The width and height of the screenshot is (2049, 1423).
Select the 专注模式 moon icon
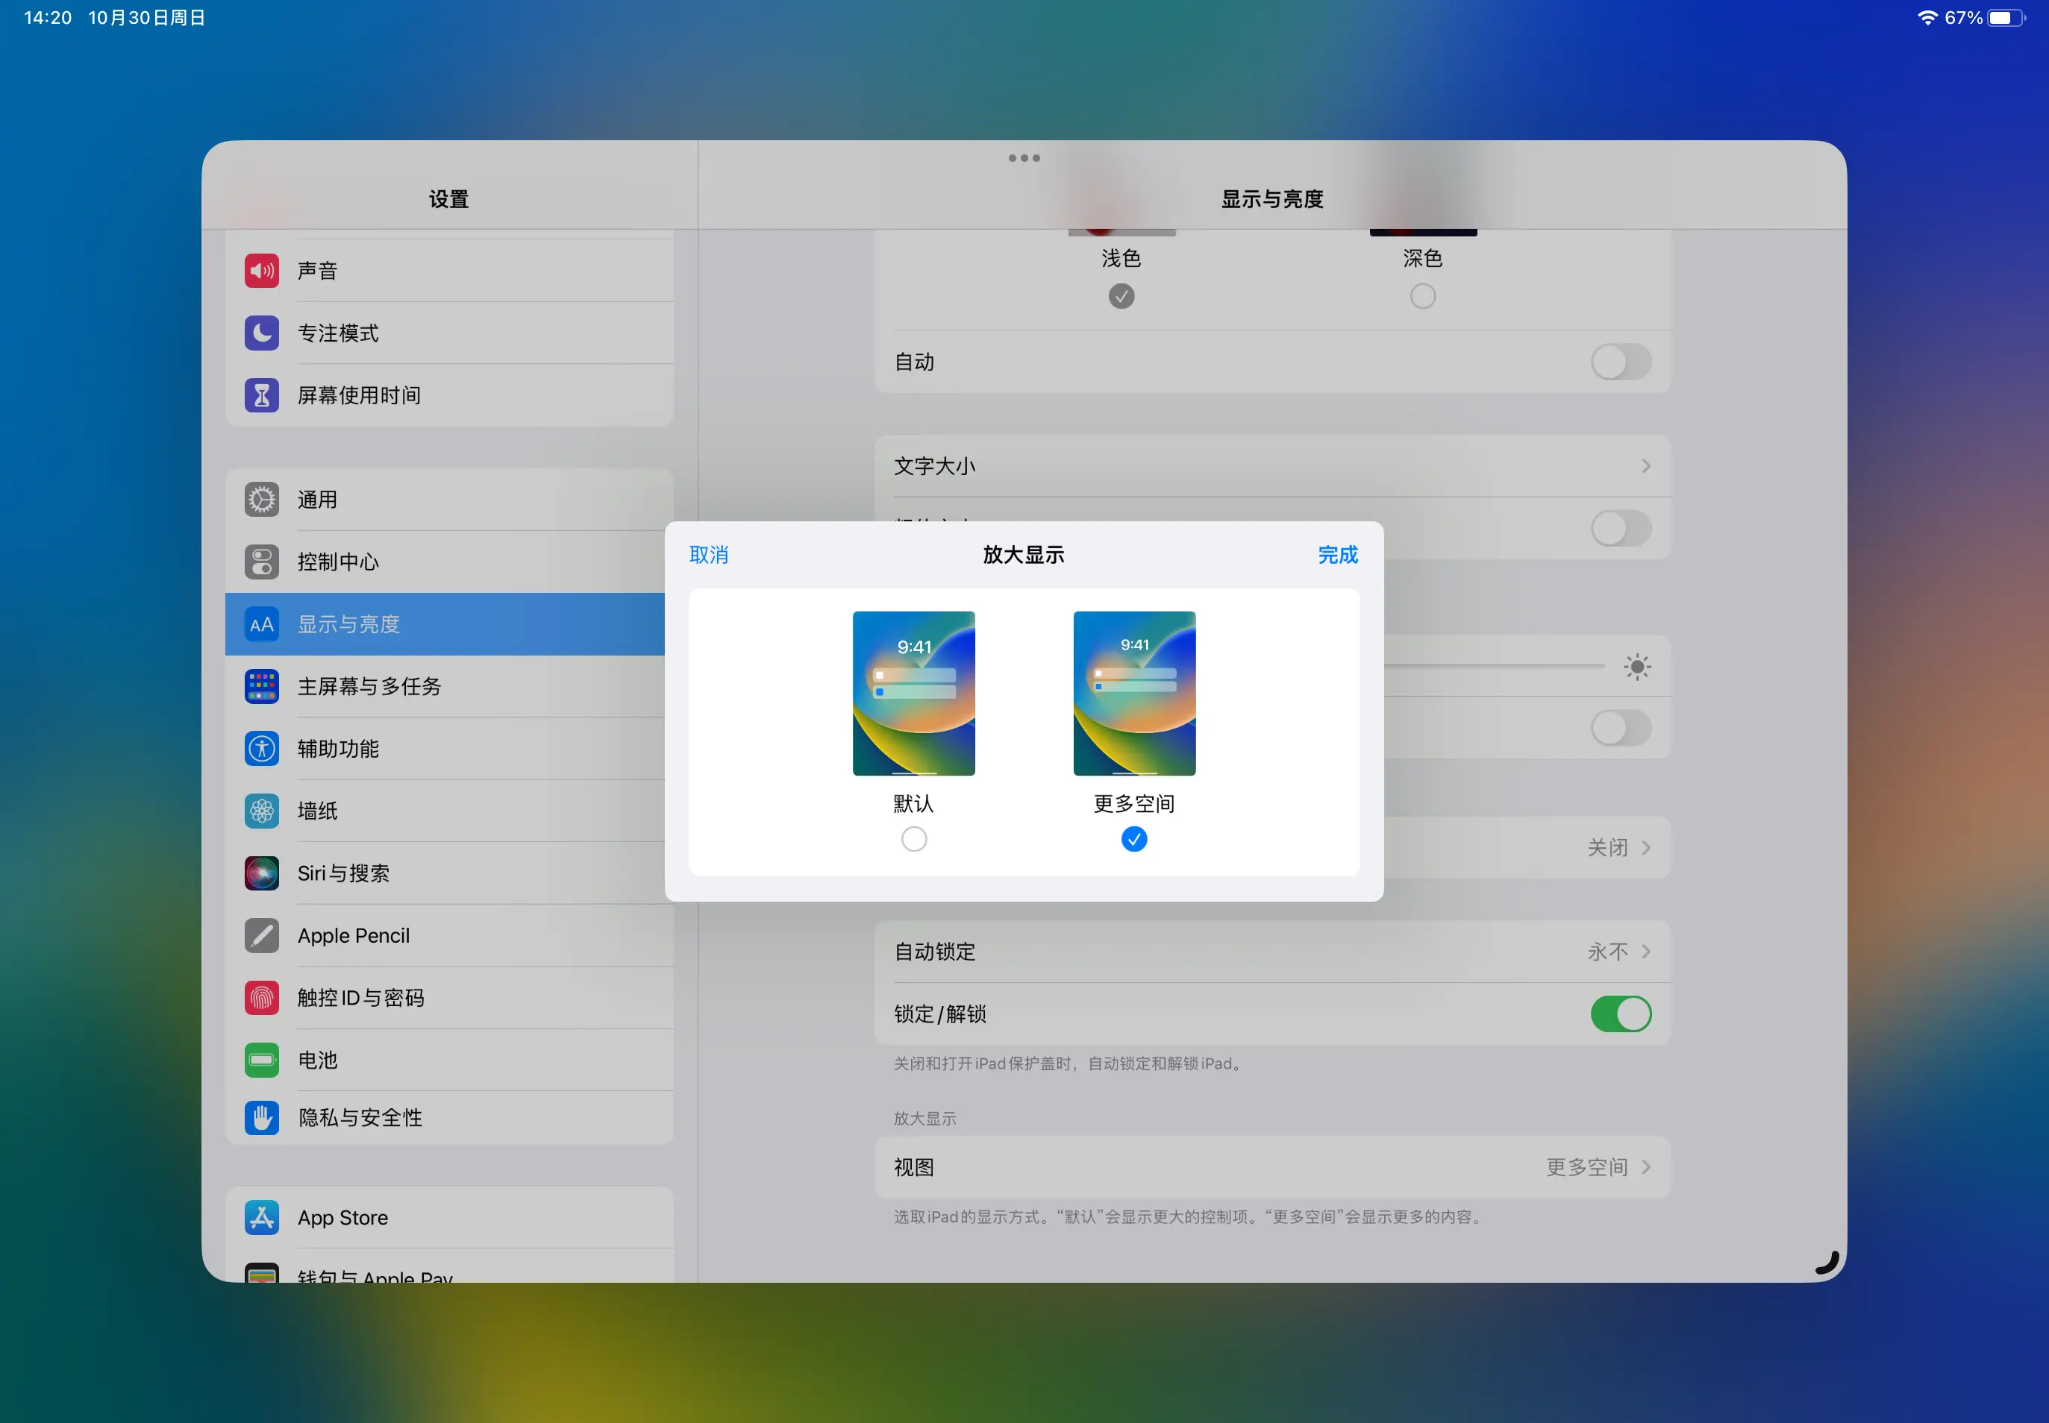(x=260, y=333)
